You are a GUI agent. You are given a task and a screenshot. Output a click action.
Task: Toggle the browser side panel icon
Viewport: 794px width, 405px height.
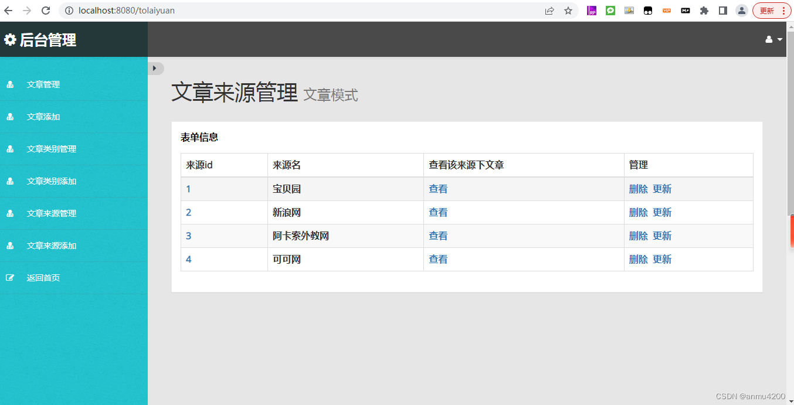(x=723, y=11)
